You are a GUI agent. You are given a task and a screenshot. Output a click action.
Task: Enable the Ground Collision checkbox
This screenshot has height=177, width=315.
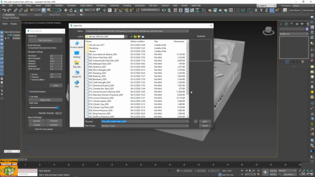[x=31, y=80]
